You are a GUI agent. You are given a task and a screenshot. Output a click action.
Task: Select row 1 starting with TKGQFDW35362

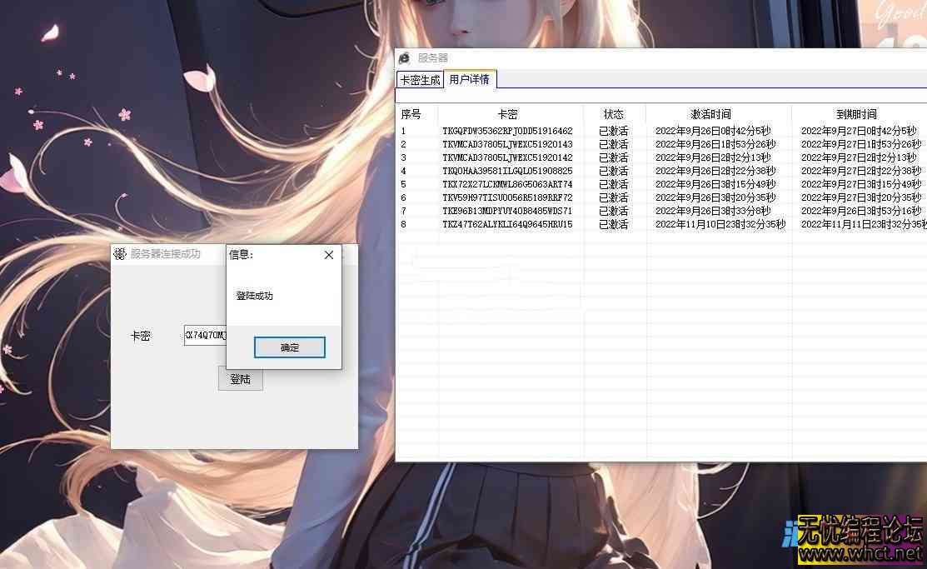(511, 130)
